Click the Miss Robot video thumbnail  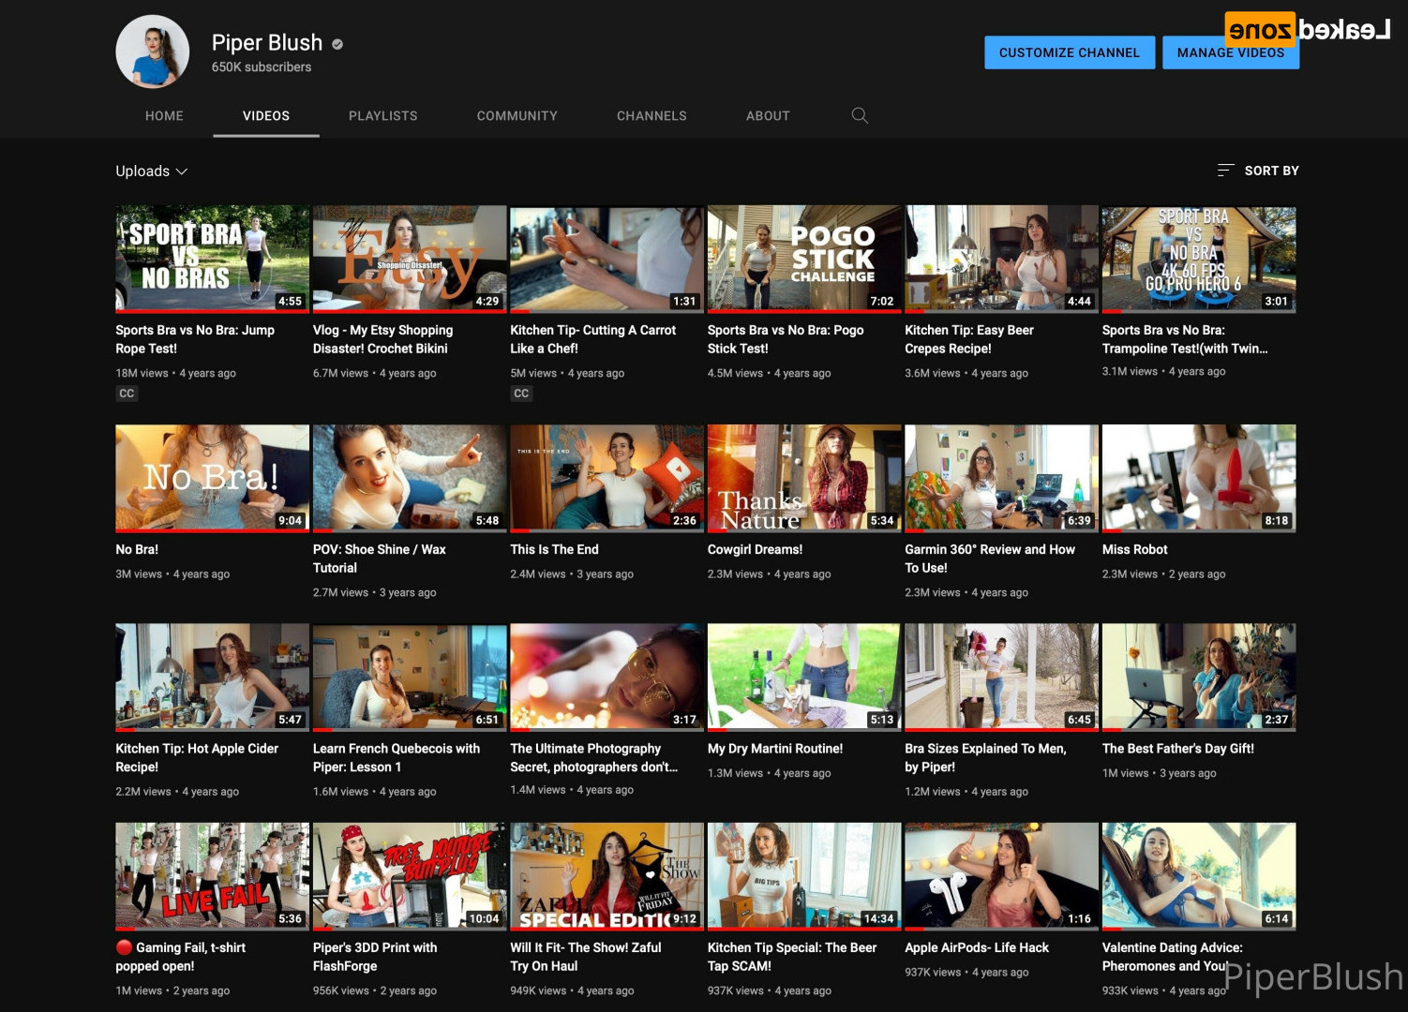pos(1199,478)
